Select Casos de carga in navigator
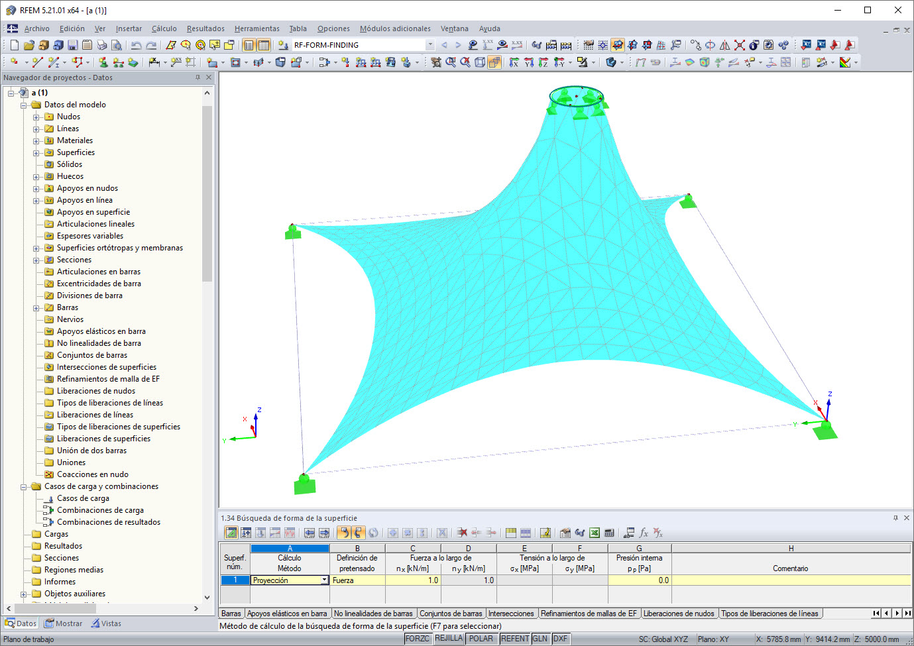Image resolution: width=914 pixels, height=646 pixels. 83,498
